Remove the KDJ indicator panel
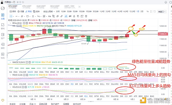 pos(26,87)
